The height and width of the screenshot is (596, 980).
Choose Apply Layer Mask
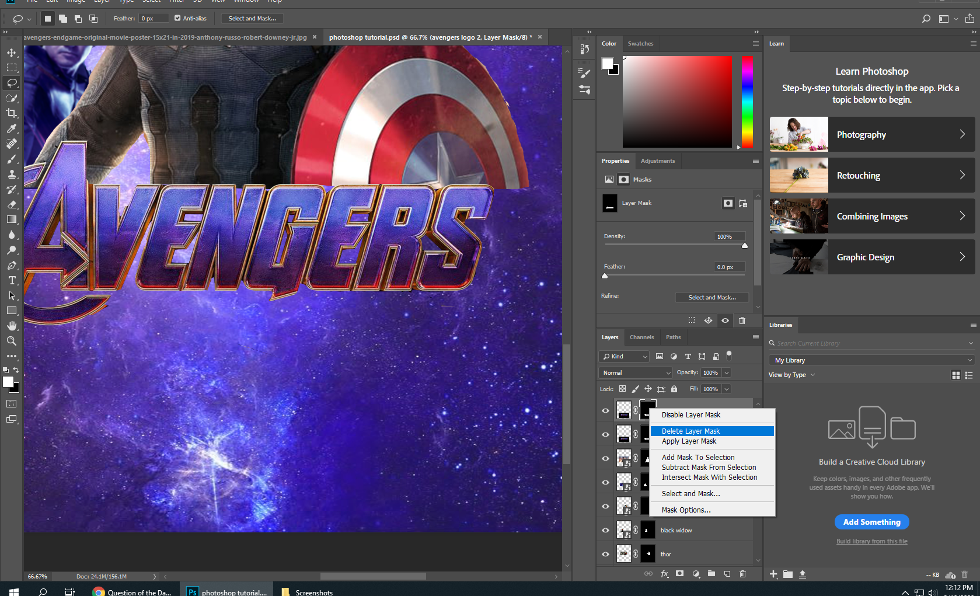click(712, 441)
